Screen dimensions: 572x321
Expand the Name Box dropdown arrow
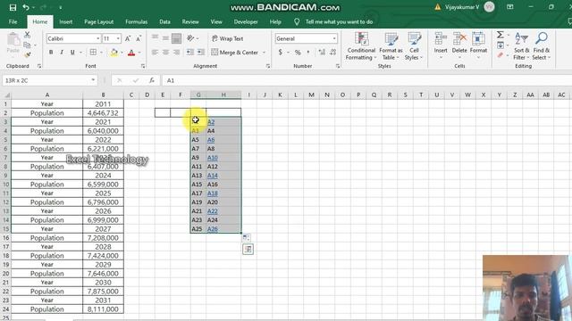[93, 80]
